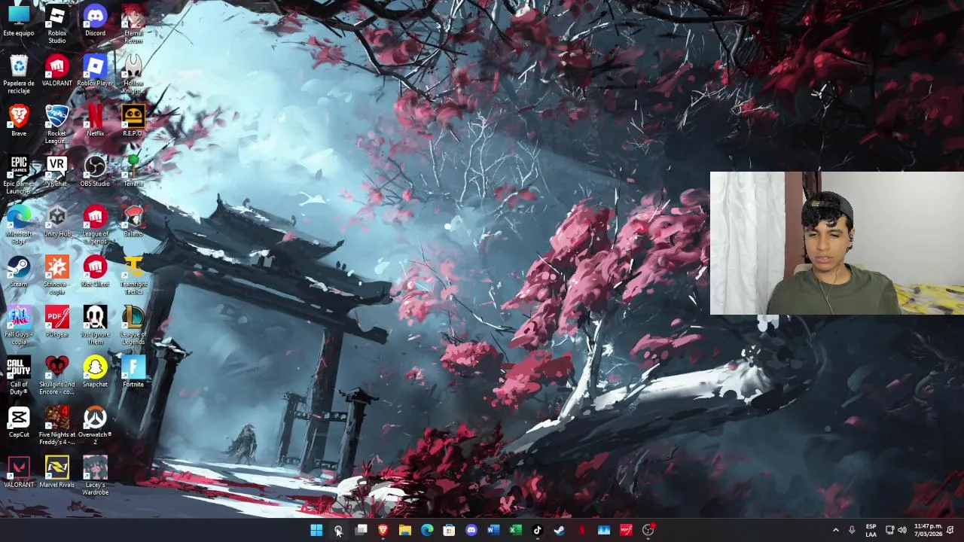Viewport: 964px width, 542px height.
Task: Select the Discord shortcut on the desktop
Action: point(95,21)
